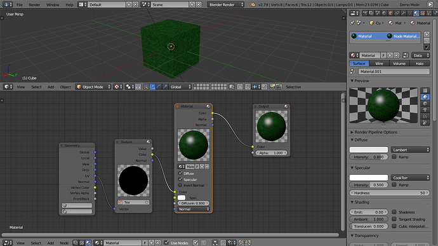This screenshot has height=246, width=438.
Task: Open the Window menu
Action: (53, 4)
